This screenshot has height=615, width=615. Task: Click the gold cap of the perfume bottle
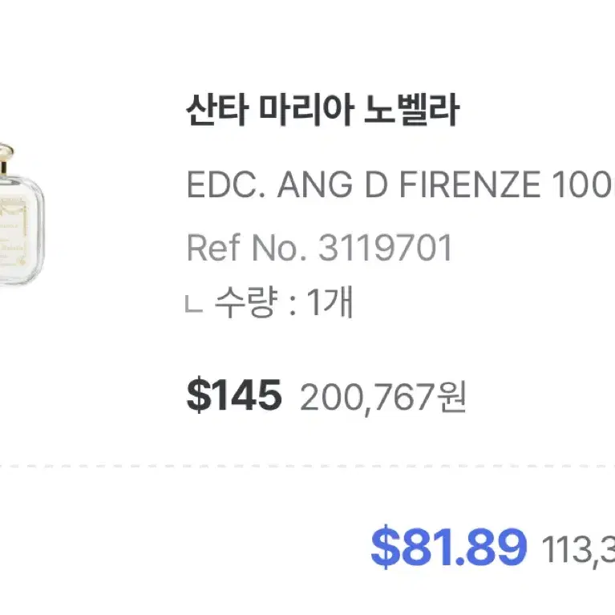coord(6,158)
